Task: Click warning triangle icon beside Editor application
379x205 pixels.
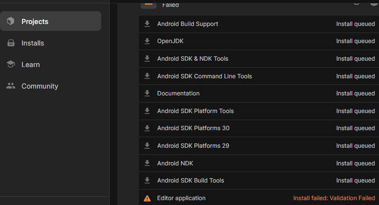Action: pyautogui.click(x=147, y=198)
